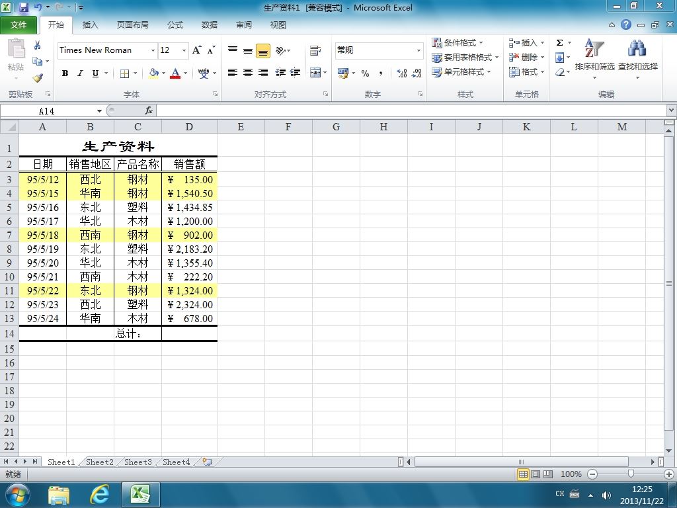Click the Cut scissors icon
Screen dimensions: 677x508
click(38, 45)
